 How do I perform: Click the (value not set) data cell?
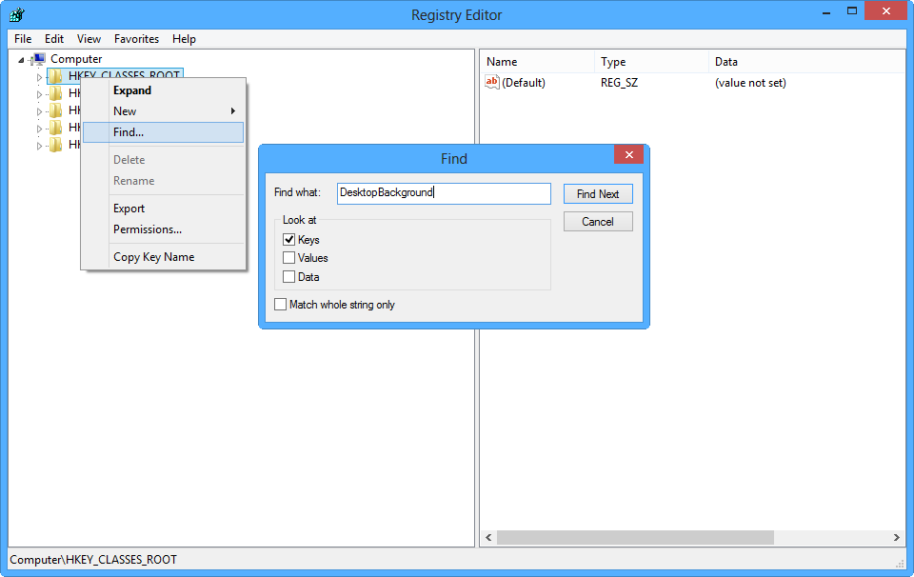click(x=750, y=83)
